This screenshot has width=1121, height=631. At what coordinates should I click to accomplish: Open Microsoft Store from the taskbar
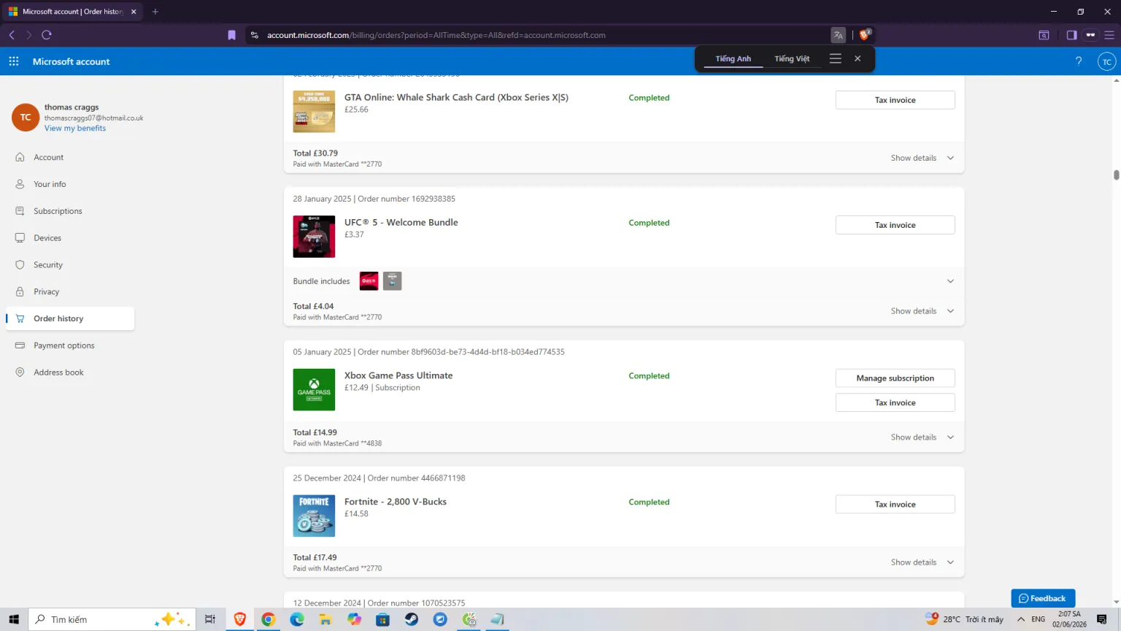click(x=383, y=619)
